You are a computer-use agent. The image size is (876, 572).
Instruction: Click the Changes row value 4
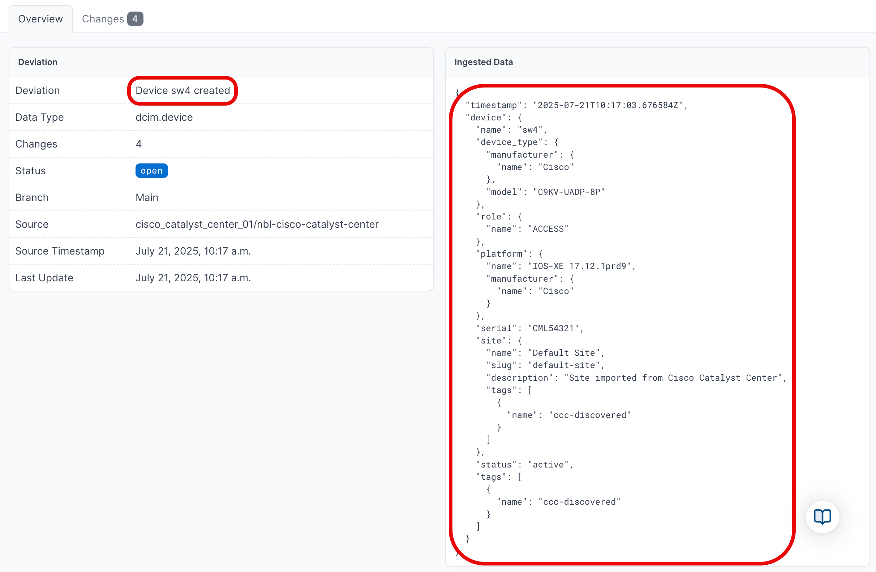tap(138, 144)
